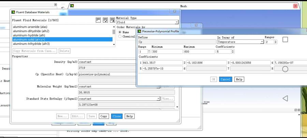Click the select-all list icon above materials

[x=98, y=20]
